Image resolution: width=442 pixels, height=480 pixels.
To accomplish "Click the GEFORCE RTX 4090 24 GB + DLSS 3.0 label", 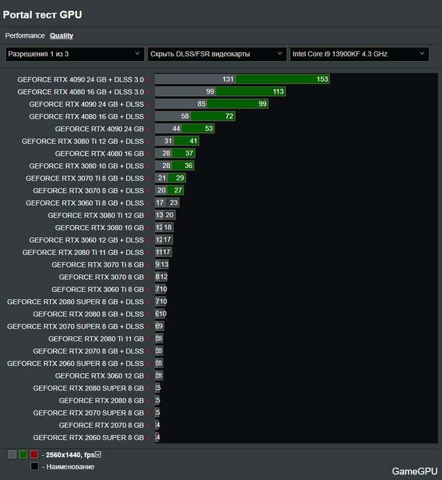I will (80, 80).
